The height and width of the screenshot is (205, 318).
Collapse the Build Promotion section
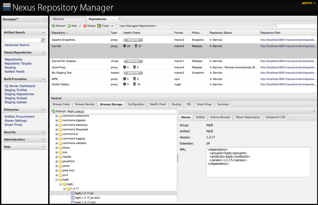click(x=43, y=79)
